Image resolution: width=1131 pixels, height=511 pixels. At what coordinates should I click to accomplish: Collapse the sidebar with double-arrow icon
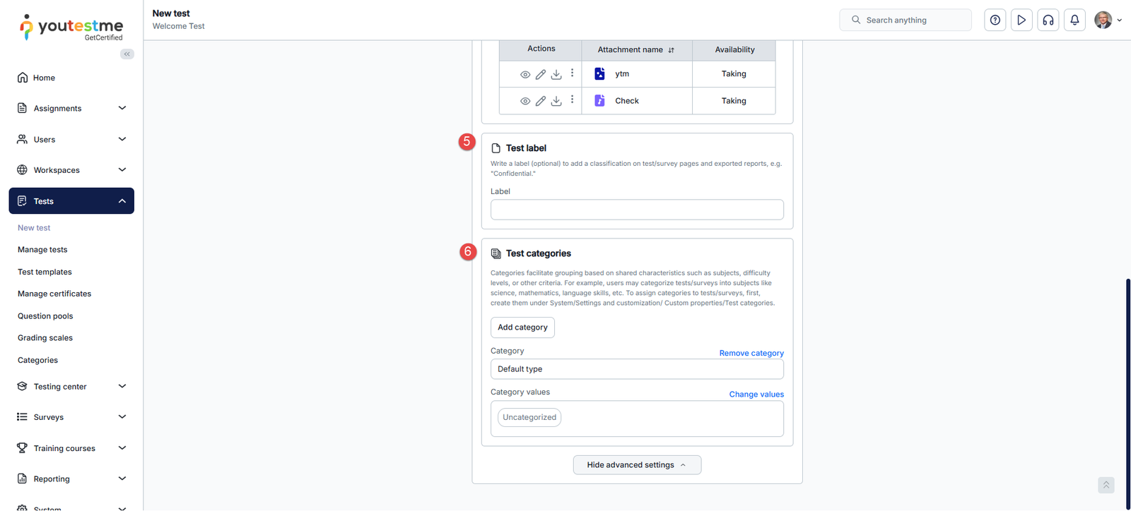tap(127, 54)
